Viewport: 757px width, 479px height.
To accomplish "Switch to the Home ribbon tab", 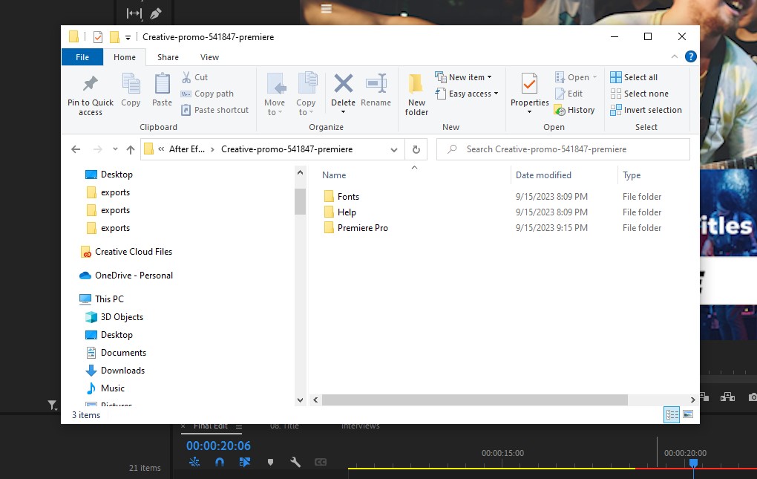I will pyautogui.click(x=125, y=57).
